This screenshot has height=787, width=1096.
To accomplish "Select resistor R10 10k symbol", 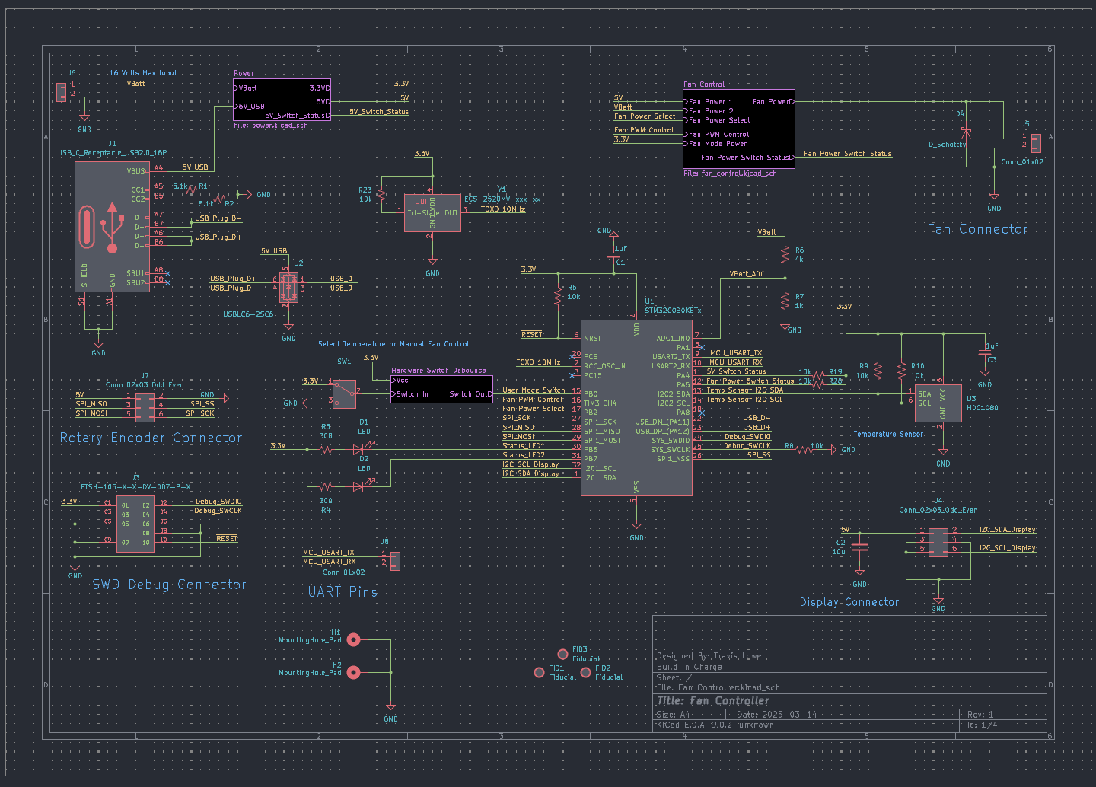I will (x=902, y=371).
